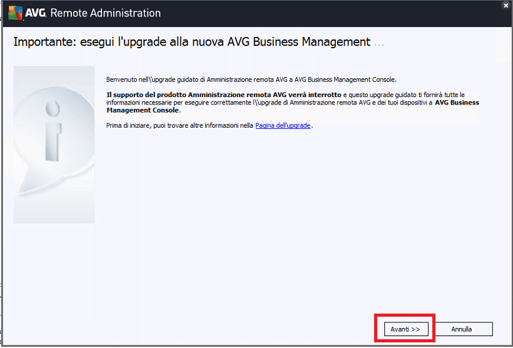
Task: Click the bold 'Il supporto del prodotto' text
Action: 224,95
